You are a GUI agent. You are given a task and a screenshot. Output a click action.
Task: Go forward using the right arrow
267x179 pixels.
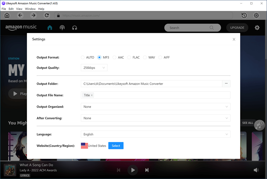click(33, 15)
